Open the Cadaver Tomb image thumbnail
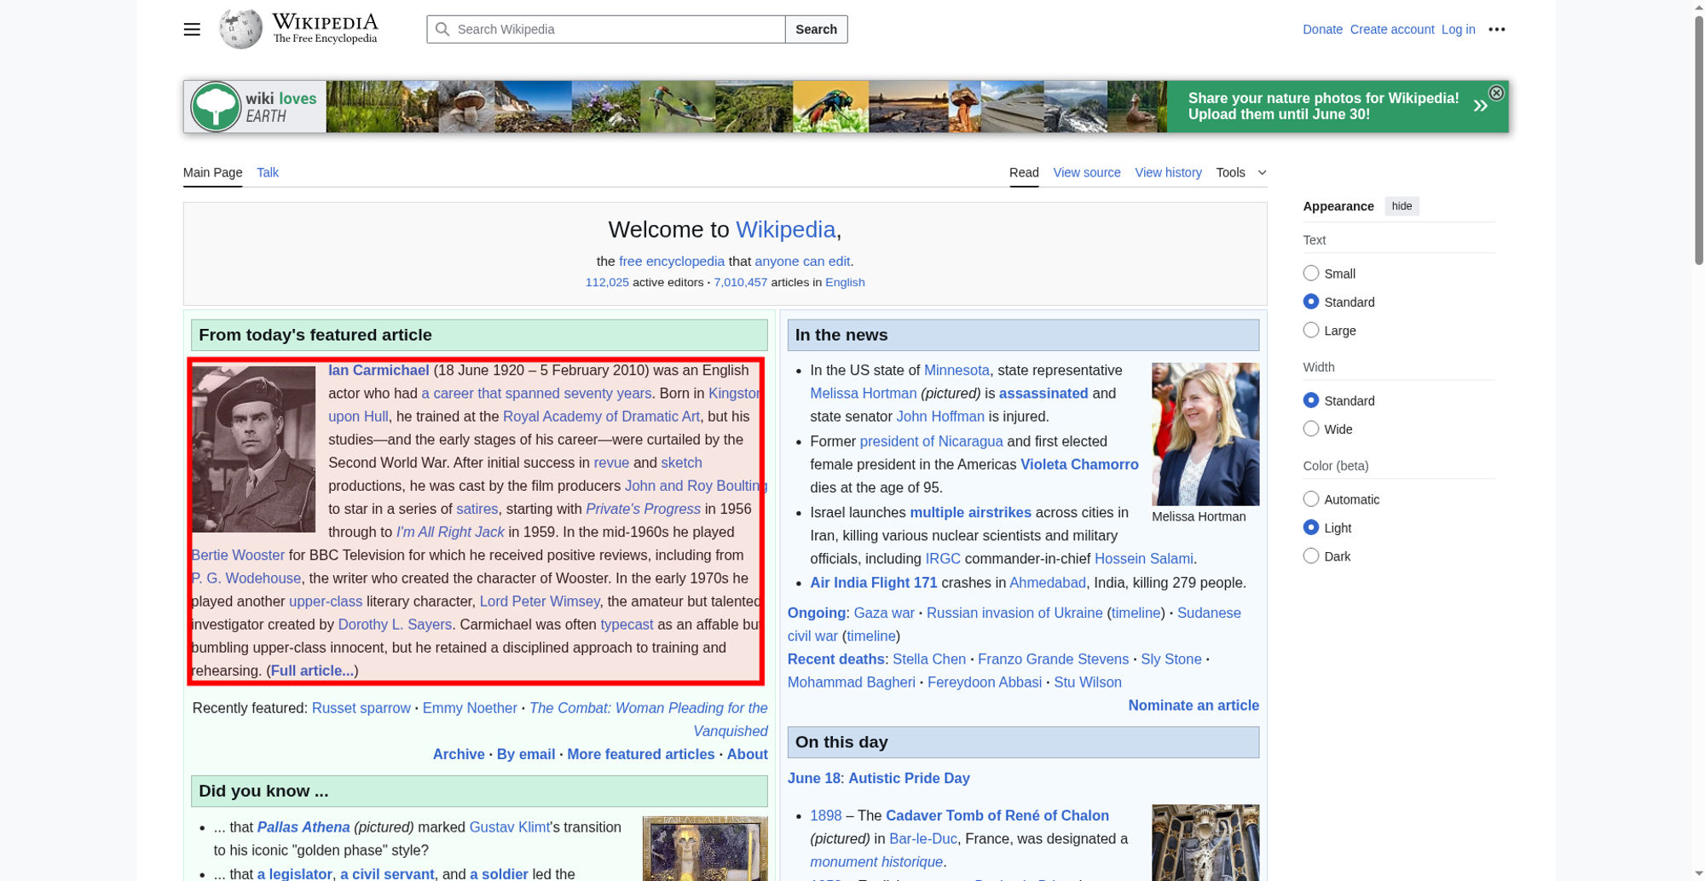Screen dimensions: 1705x881 point(1205,843)
